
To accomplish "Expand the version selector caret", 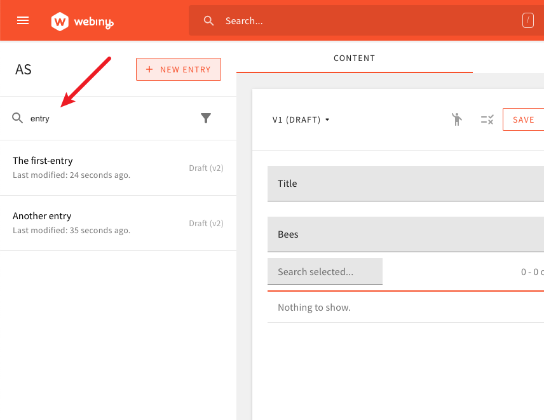I will click(x=327, y=119).
